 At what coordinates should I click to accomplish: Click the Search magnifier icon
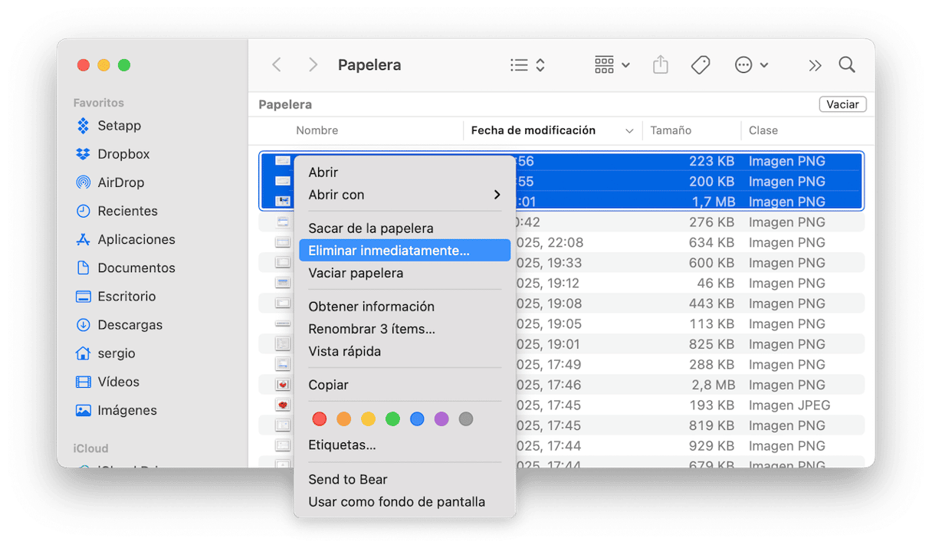(x=846, y=65)
